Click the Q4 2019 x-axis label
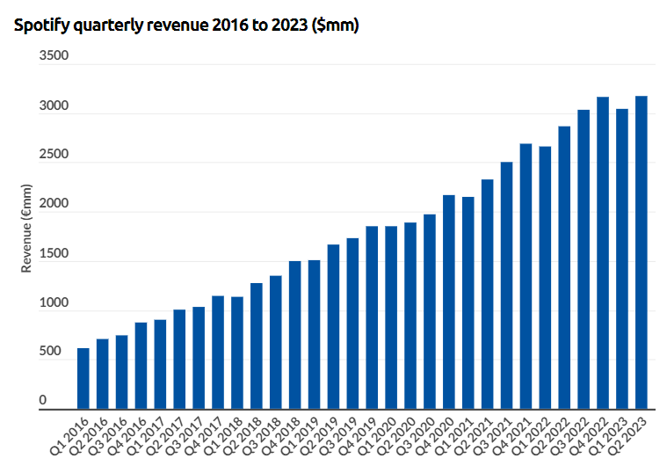Screen dimensions: 667x473 [x=359, y=436]
